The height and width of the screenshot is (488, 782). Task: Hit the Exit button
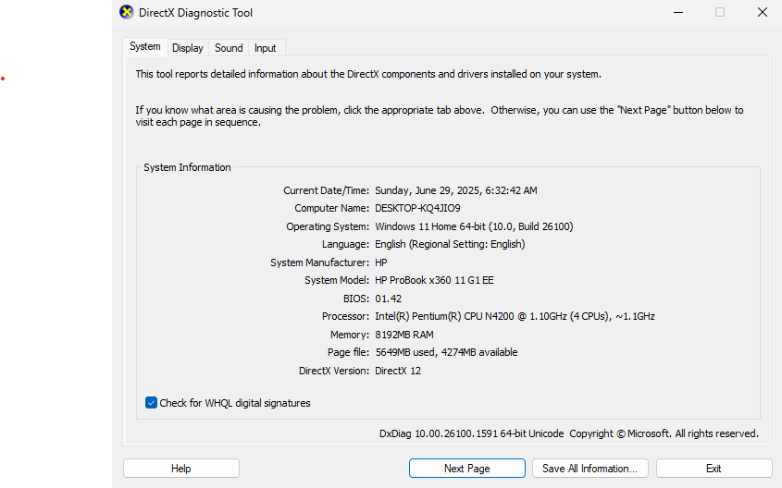[x=714, y=469]
